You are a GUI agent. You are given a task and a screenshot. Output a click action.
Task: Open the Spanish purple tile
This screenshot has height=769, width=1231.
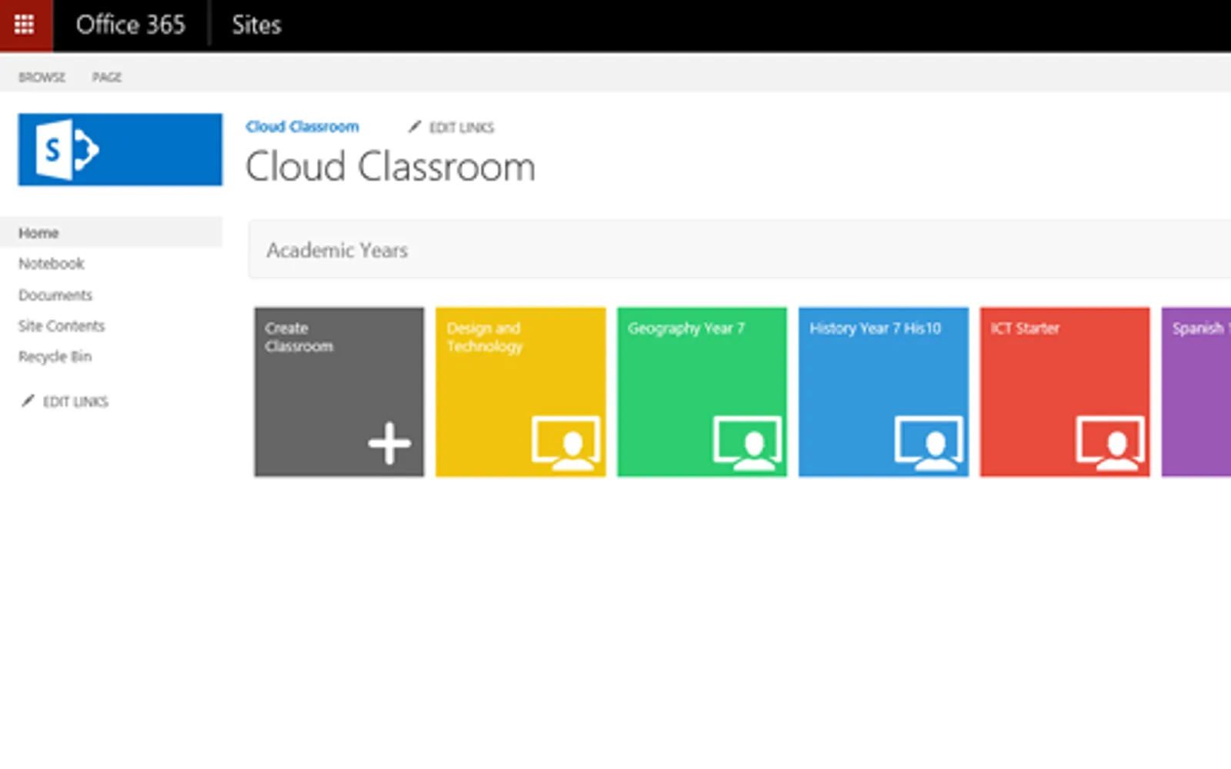[x=1196, y=392]
